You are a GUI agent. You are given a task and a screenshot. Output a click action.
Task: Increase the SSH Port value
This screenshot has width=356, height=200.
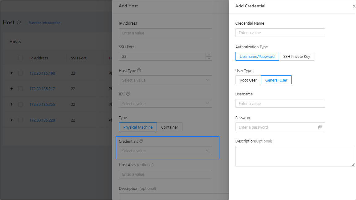click(x=209, y=54)
